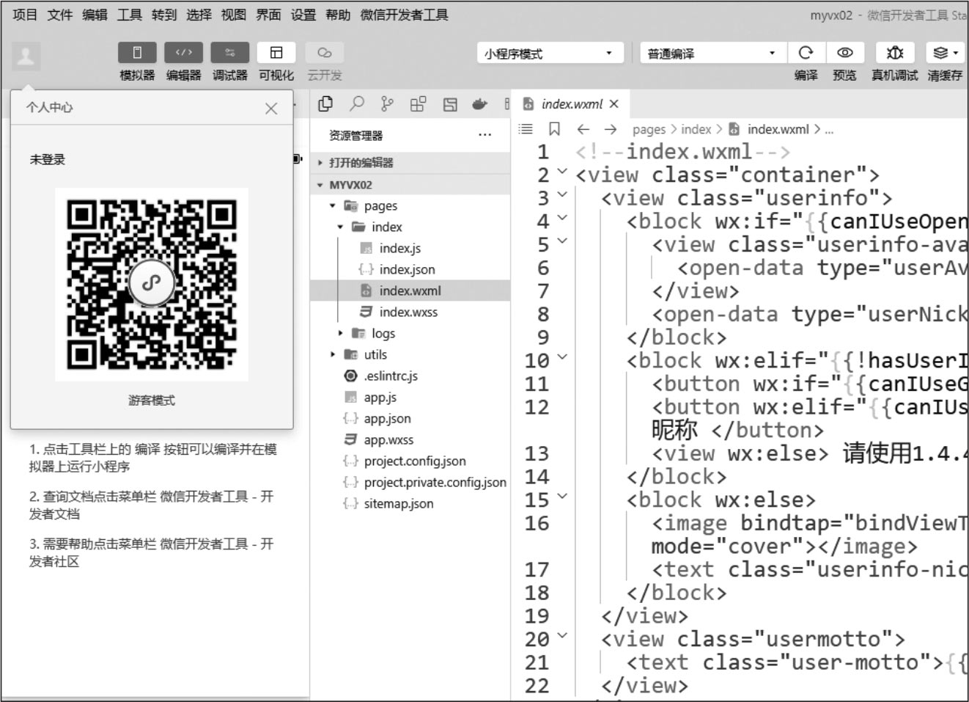Open the 云开发 cloud development icon

(x=324, y=53)
